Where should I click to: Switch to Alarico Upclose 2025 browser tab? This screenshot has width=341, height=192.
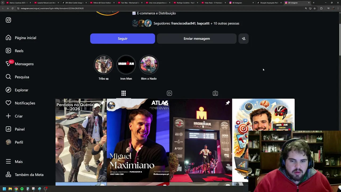19,3
